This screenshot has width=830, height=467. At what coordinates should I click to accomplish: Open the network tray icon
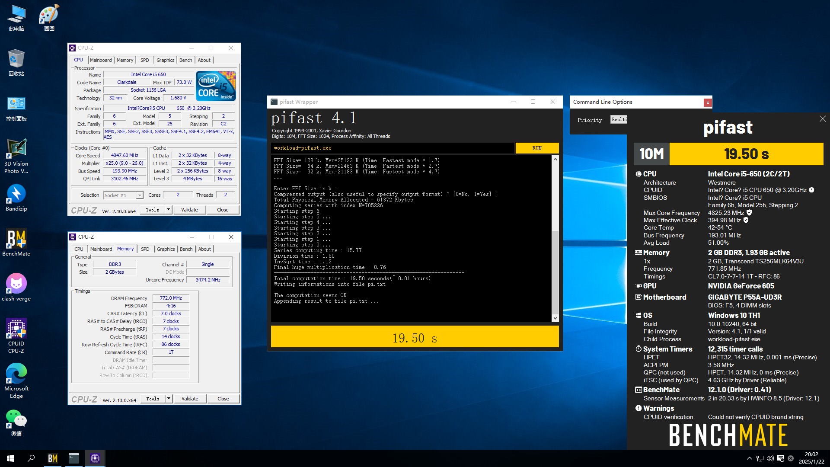coord(760,458)
